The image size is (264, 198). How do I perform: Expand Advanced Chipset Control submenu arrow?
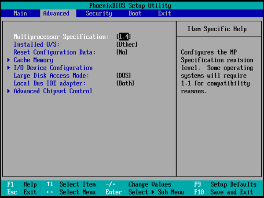[x=9, y=91]
